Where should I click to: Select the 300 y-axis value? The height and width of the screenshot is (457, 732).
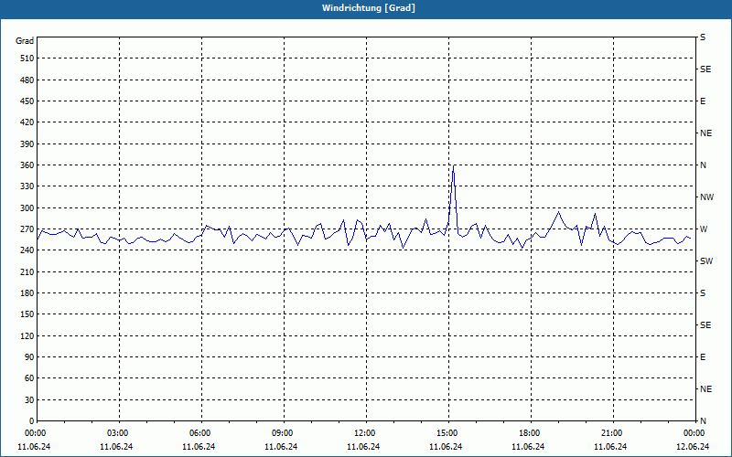27,208
